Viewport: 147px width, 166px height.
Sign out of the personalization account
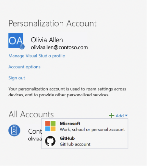[17, 78]
